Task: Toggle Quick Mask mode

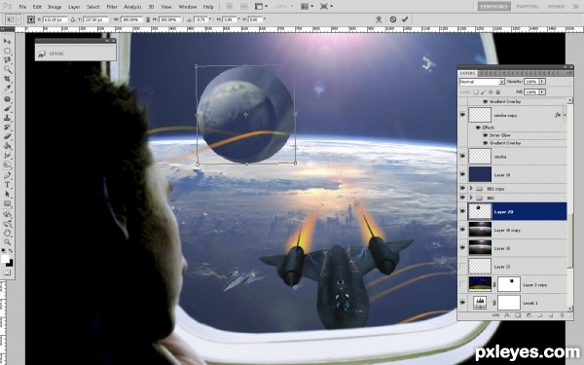Action: (x=7, y=273)
